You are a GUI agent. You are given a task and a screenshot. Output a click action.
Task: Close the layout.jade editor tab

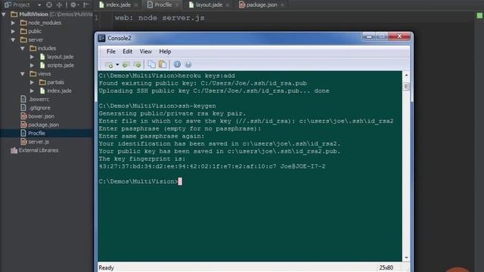228,5
